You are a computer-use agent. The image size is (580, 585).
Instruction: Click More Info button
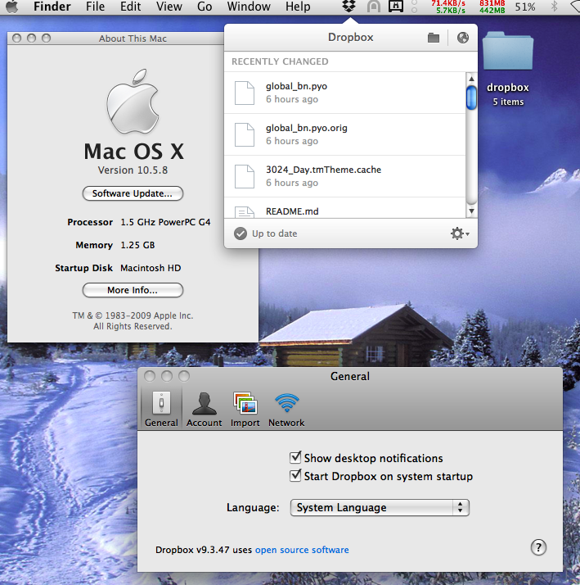(133, 290)
